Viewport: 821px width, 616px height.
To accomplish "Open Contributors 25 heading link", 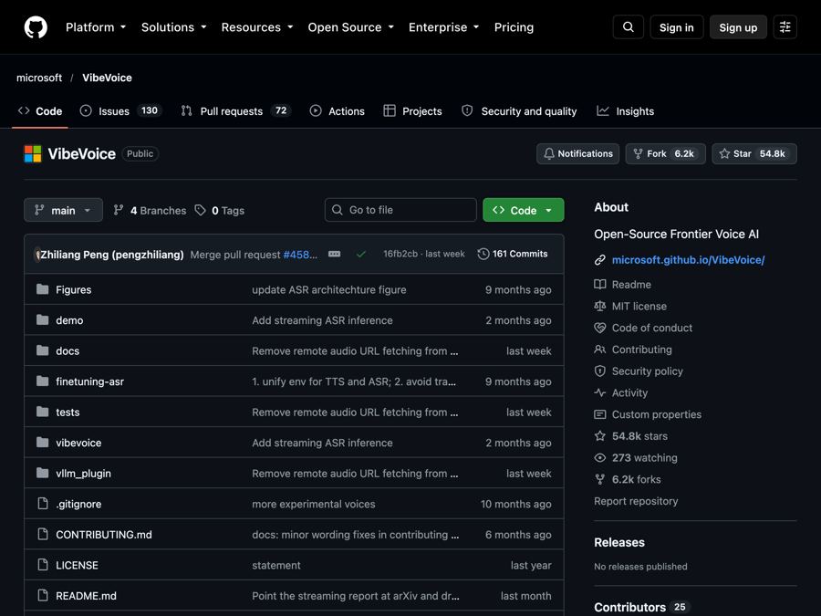I will (641, 607).
